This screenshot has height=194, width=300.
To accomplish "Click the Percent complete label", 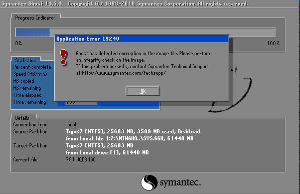I will point(32,67).
